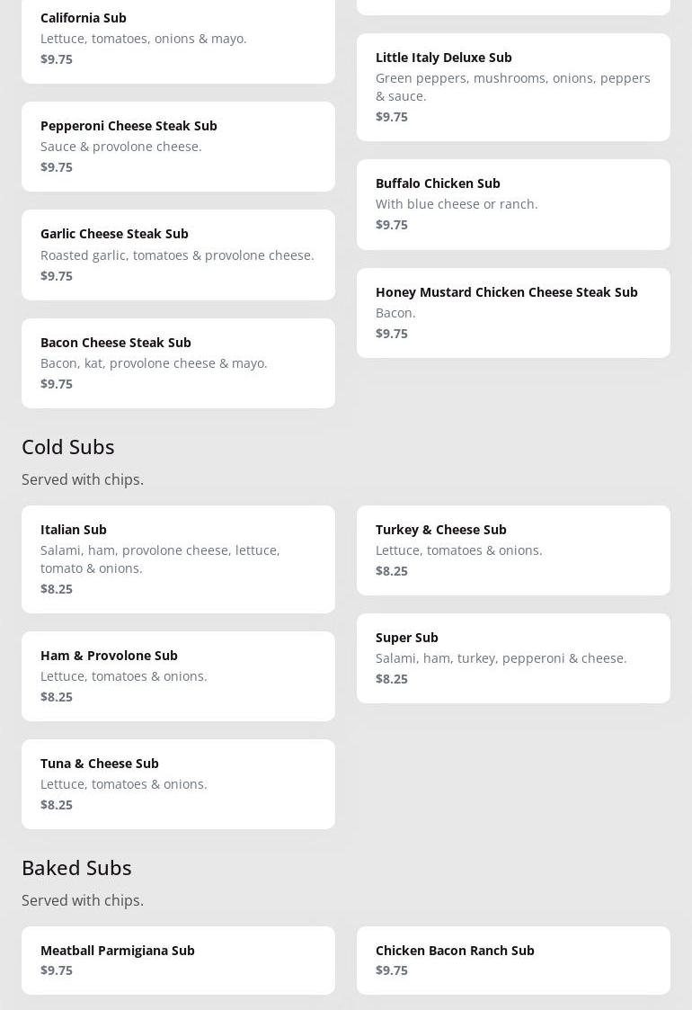The height and width of the screenshot is (1010, 692).
Task: Add the Bacon Cheese Steak Sub
Action: pos(178,363)
